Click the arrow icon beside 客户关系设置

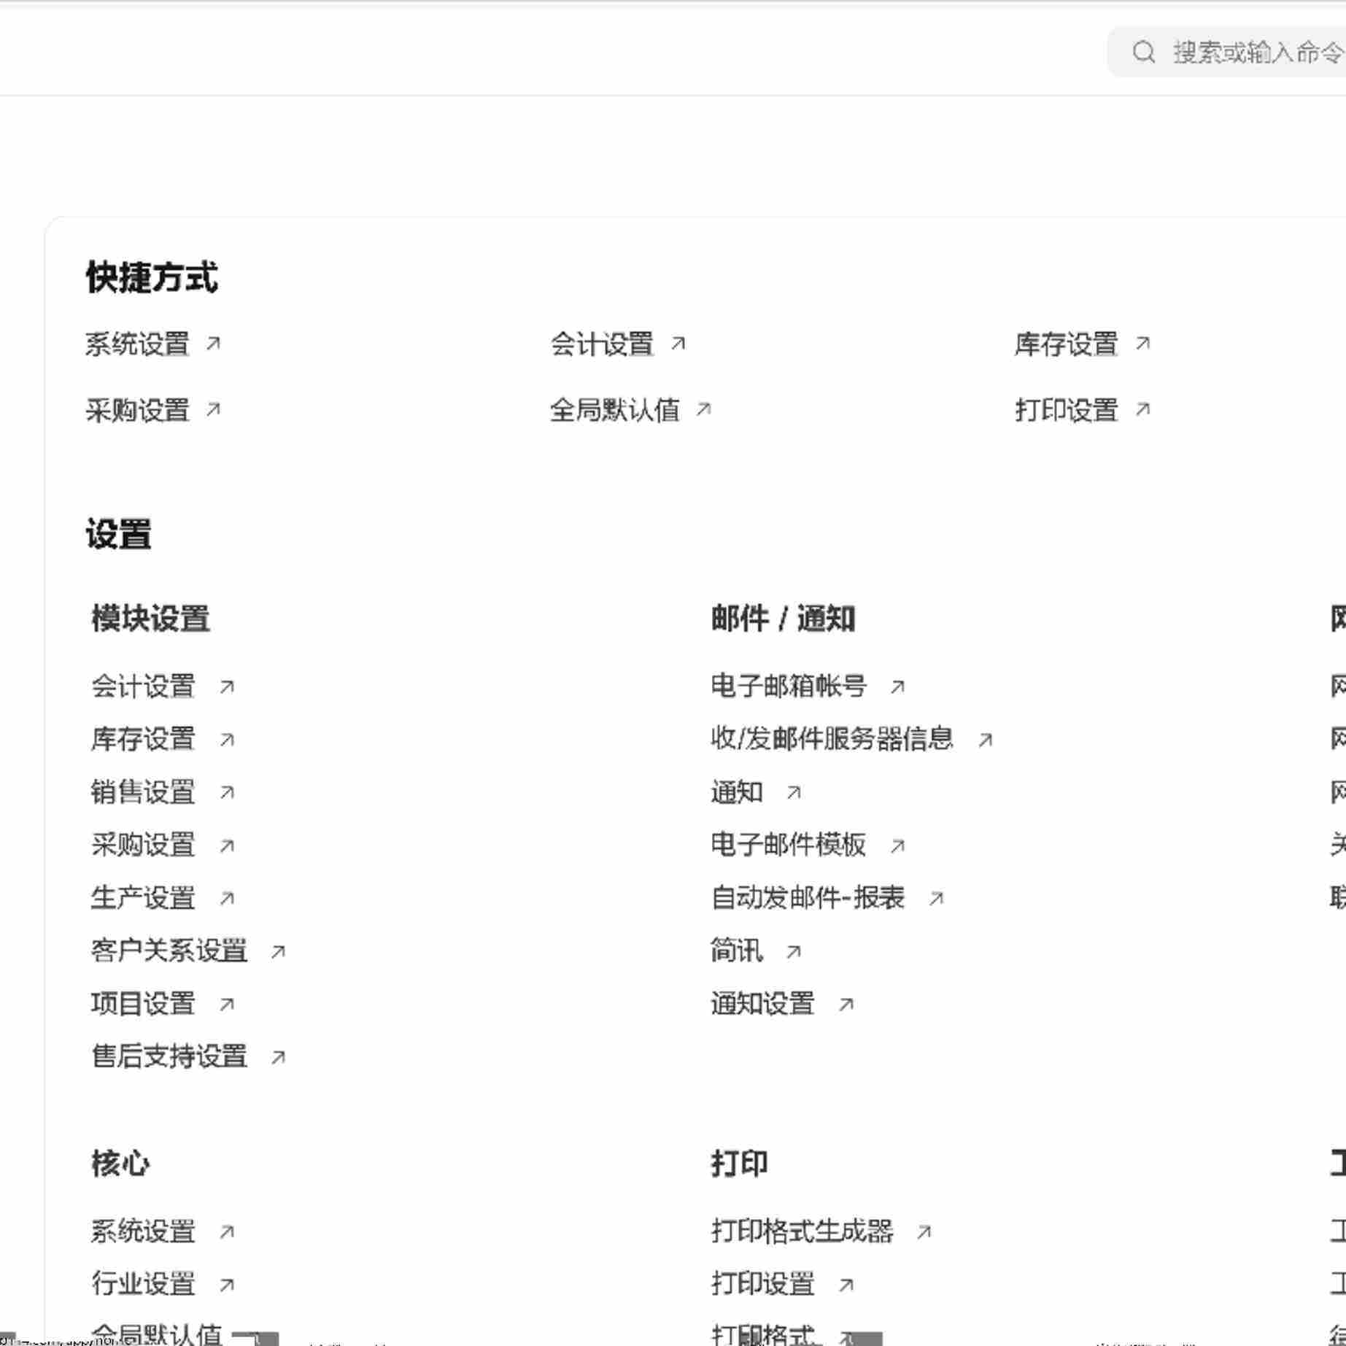278,951
